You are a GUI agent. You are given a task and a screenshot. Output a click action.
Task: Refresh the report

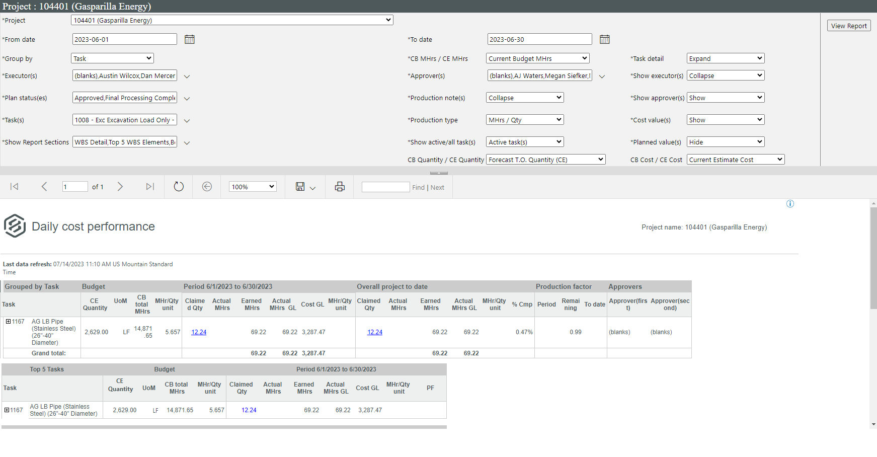179,187
